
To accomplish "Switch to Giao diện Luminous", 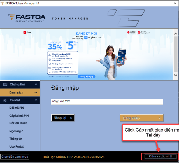I will coord(15,157).
